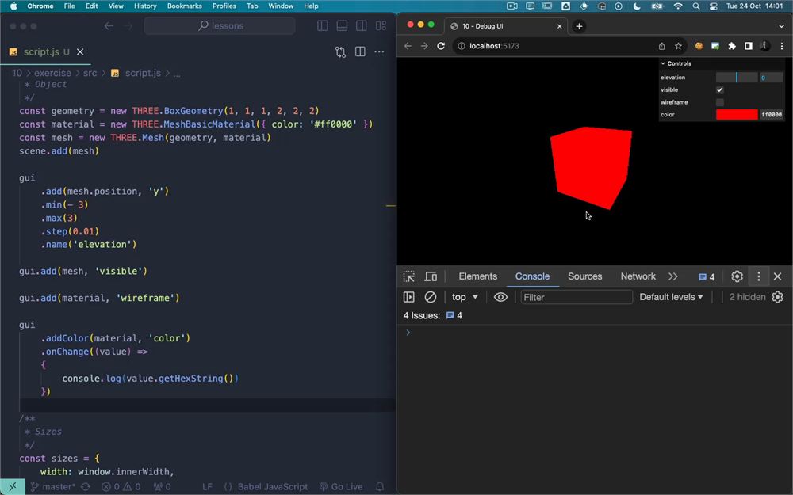This screenshot has height=495, width=793.
Task: Open macOS Control Center icon
Action: coord(714,6)
